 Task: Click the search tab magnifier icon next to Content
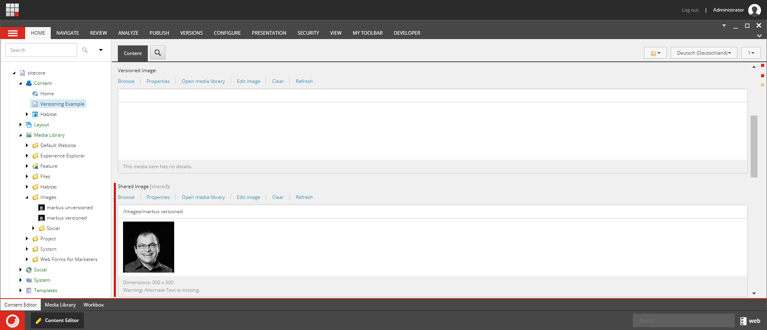point(158,53)
